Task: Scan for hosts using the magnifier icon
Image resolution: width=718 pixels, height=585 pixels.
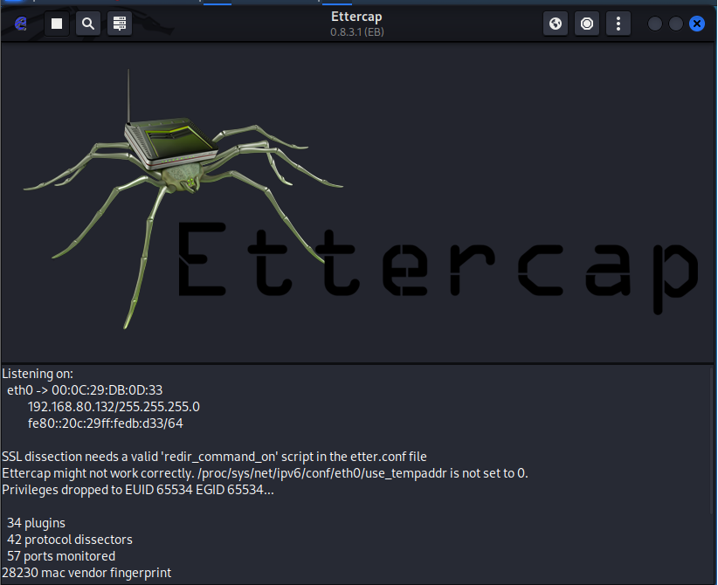Action: (x=88, y=24)
